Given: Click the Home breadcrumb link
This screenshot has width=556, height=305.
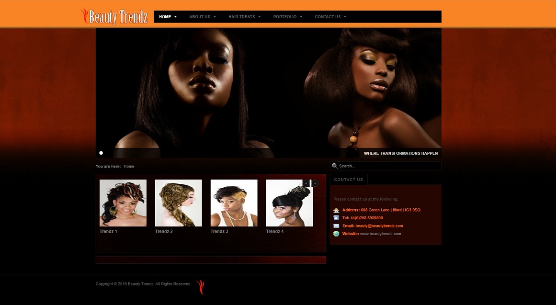Looking at the screenshot, I should [x=129, y=166].
